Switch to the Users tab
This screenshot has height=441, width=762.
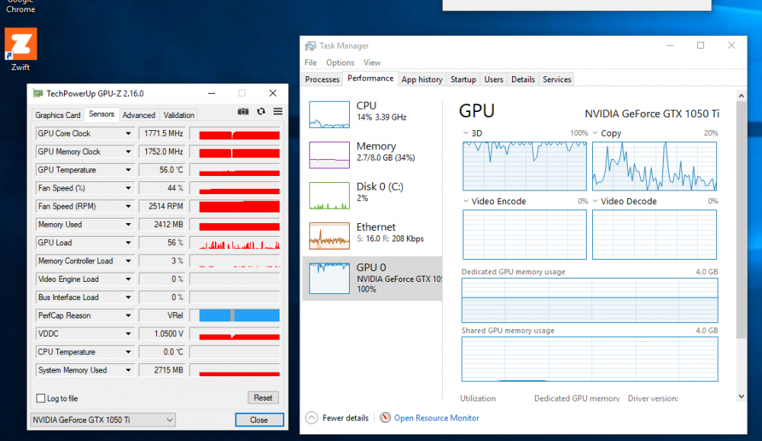[x=494, y=79]
